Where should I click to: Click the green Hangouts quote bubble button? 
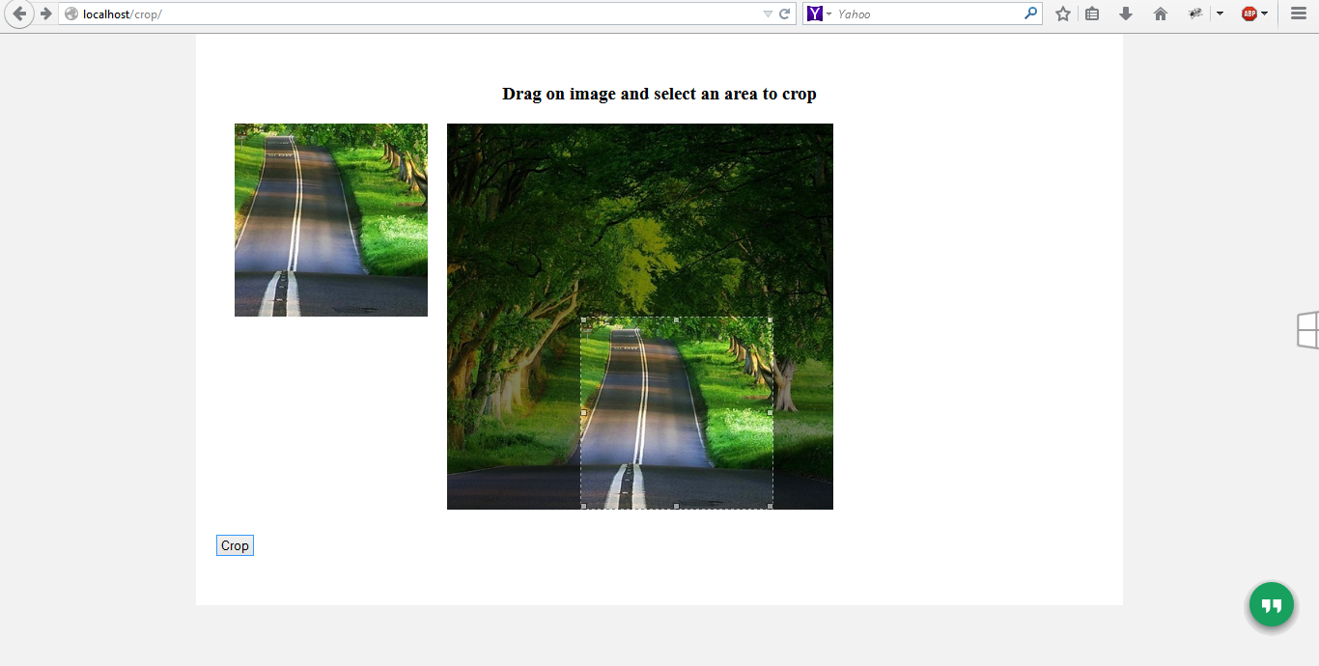(x=1271, y=605)
